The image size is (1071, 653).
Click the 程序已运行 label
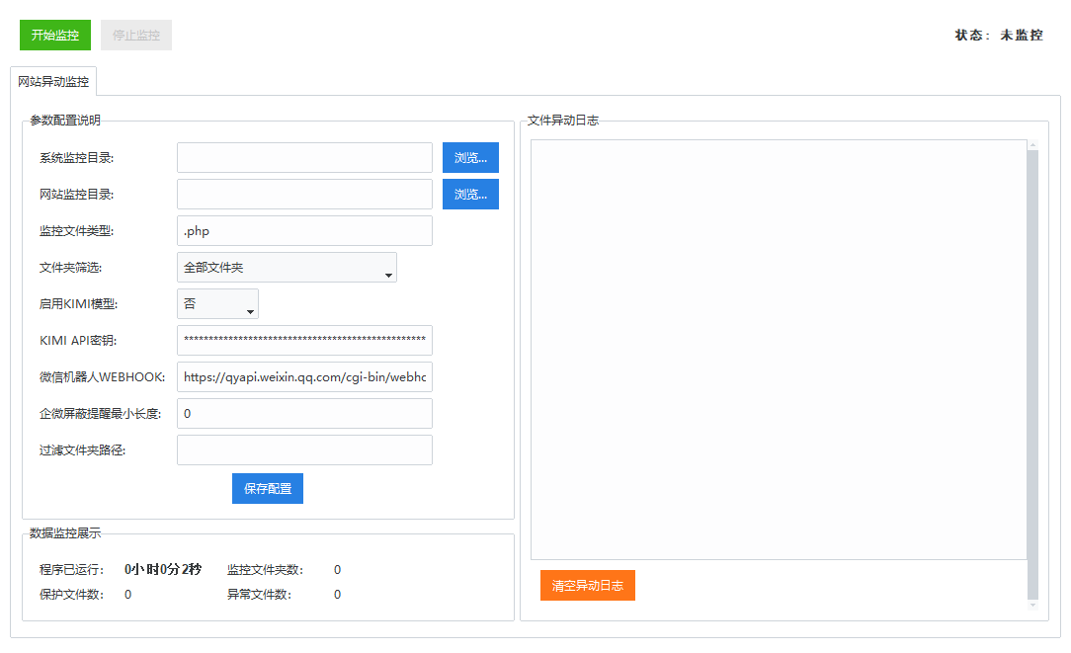pyautogui.click(x=72, y=570)
